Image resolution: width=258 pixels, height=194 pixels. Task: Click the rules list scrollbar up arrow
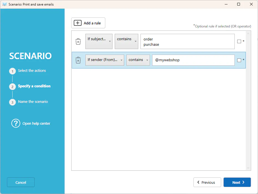click(248, 34)
